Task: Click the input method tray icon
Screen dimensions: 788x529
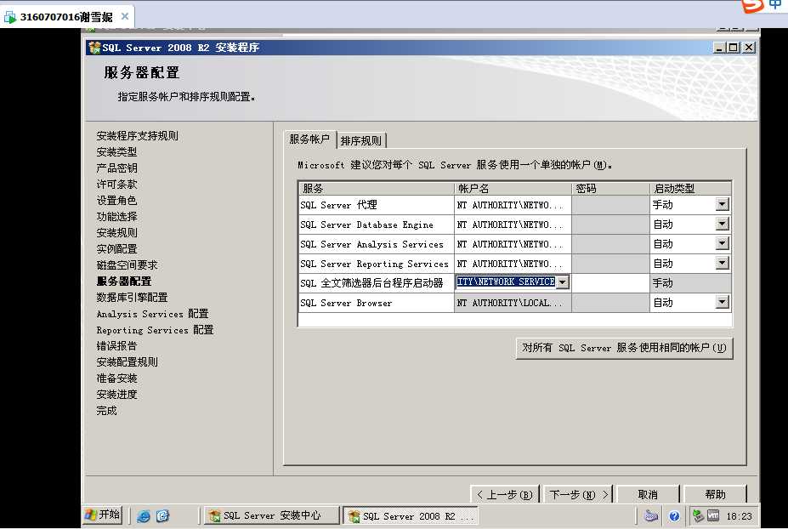Action: [651, 516]
